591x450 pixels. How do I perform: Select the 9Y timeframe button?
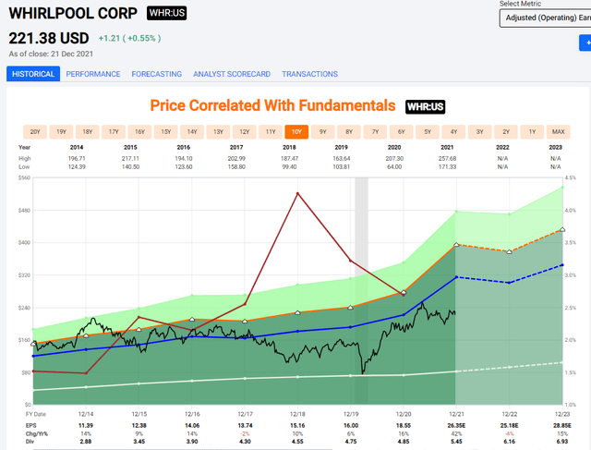322,131
